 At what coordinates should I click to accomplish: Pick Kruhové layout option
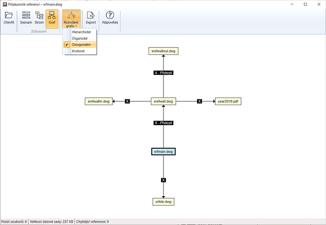tap(78, 51)
